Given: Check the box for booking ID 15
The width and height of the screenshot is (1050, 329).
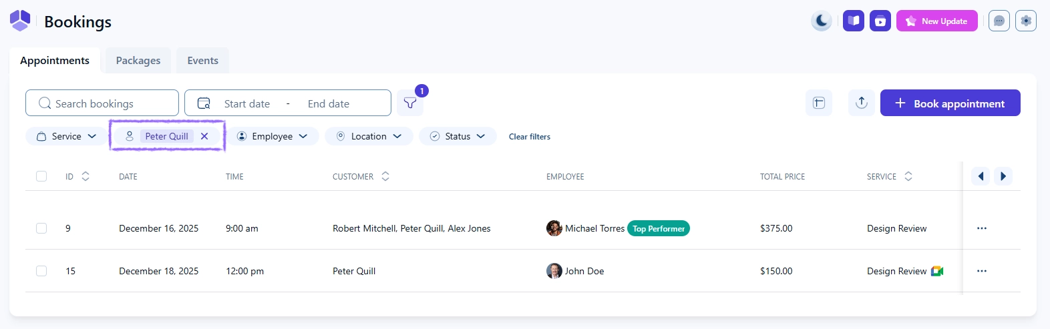Looking at the screenshot, I should tap(41, 271).
